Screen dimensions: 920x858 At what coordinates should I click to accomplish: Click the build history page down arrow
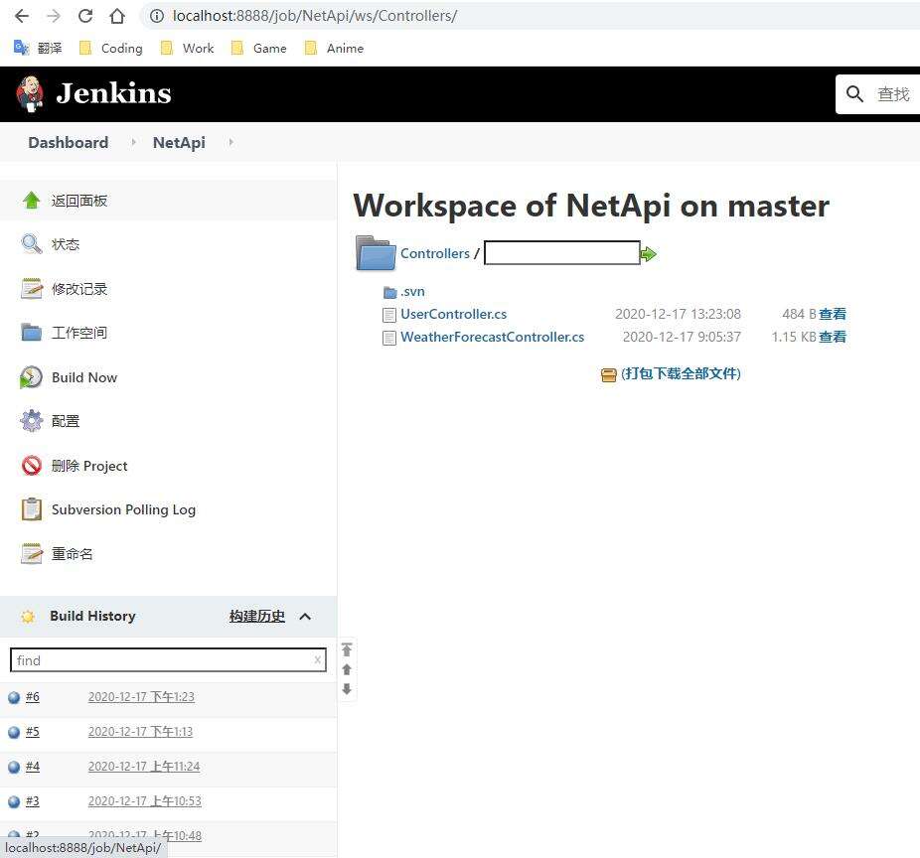(x=346, y=689)
